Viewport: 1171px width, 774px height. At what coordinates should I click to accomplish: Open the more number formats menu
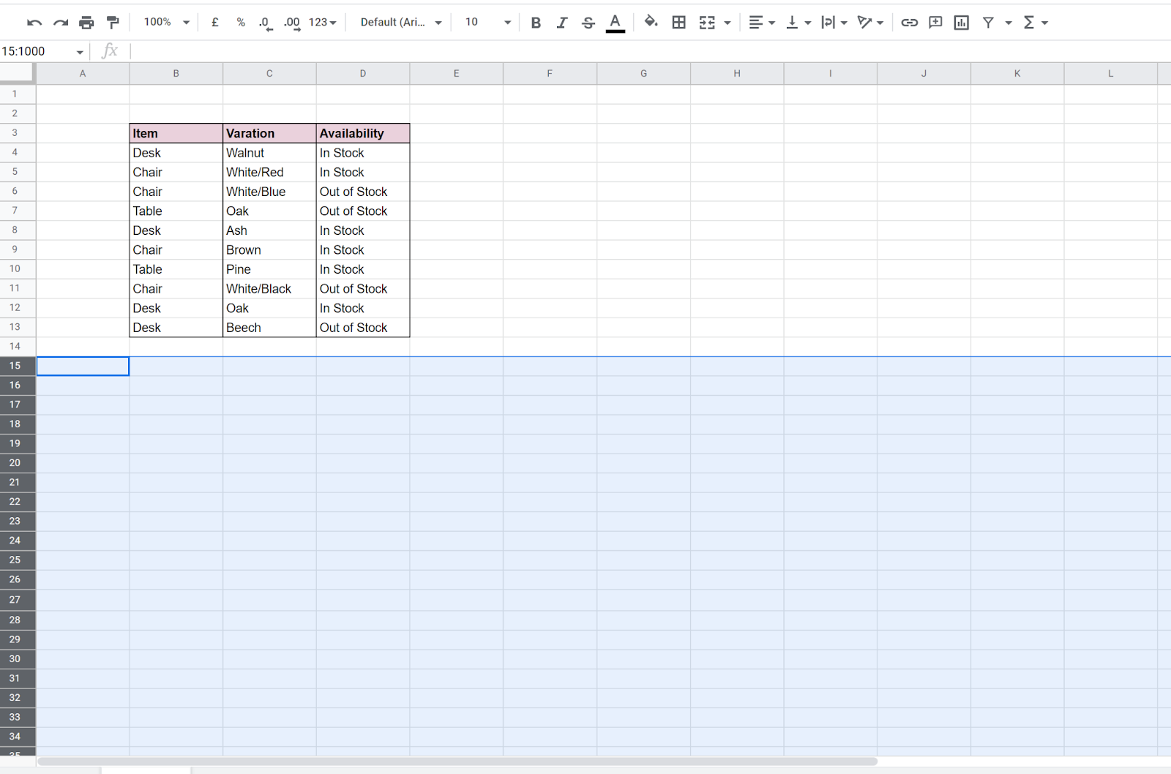click(320, 22)
